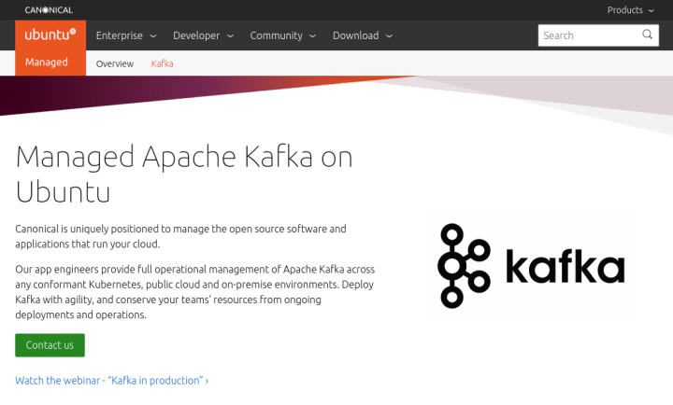Click the Managed section label
Screen dimensions: 673x405
[x=47, y=63]
